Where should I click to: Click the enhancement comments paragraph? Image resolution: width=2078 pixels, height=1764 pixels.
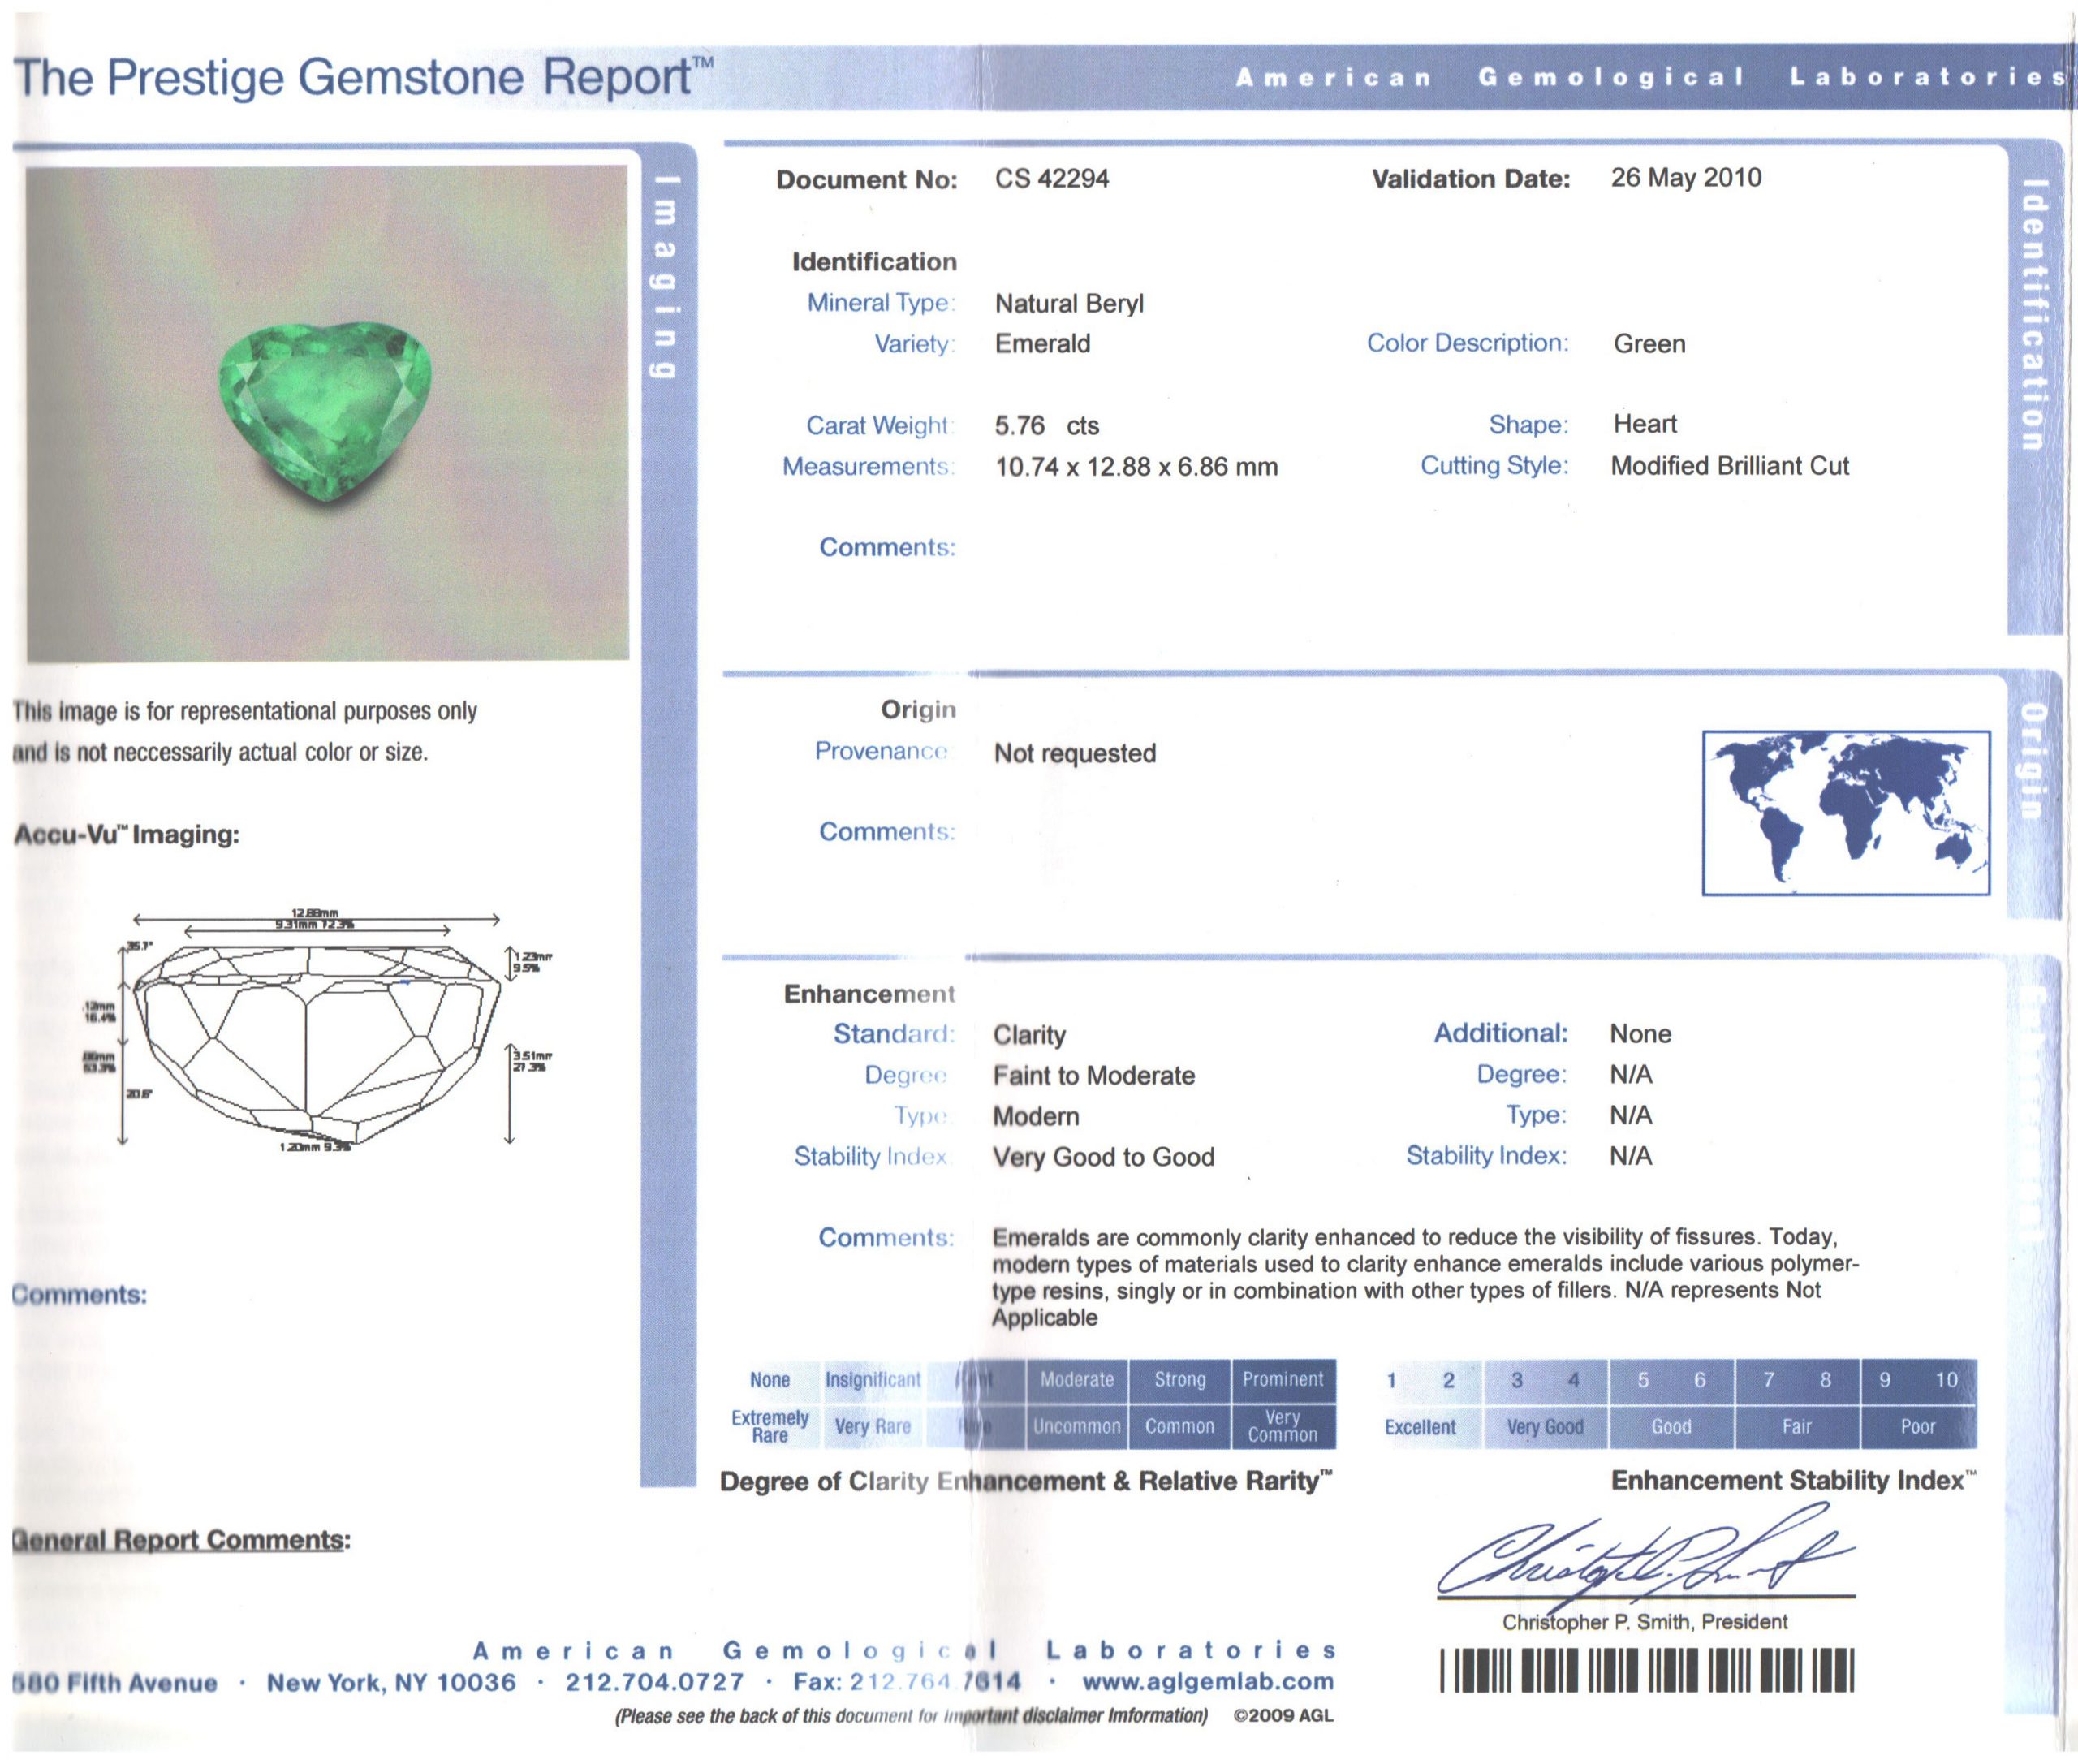1425,1277
